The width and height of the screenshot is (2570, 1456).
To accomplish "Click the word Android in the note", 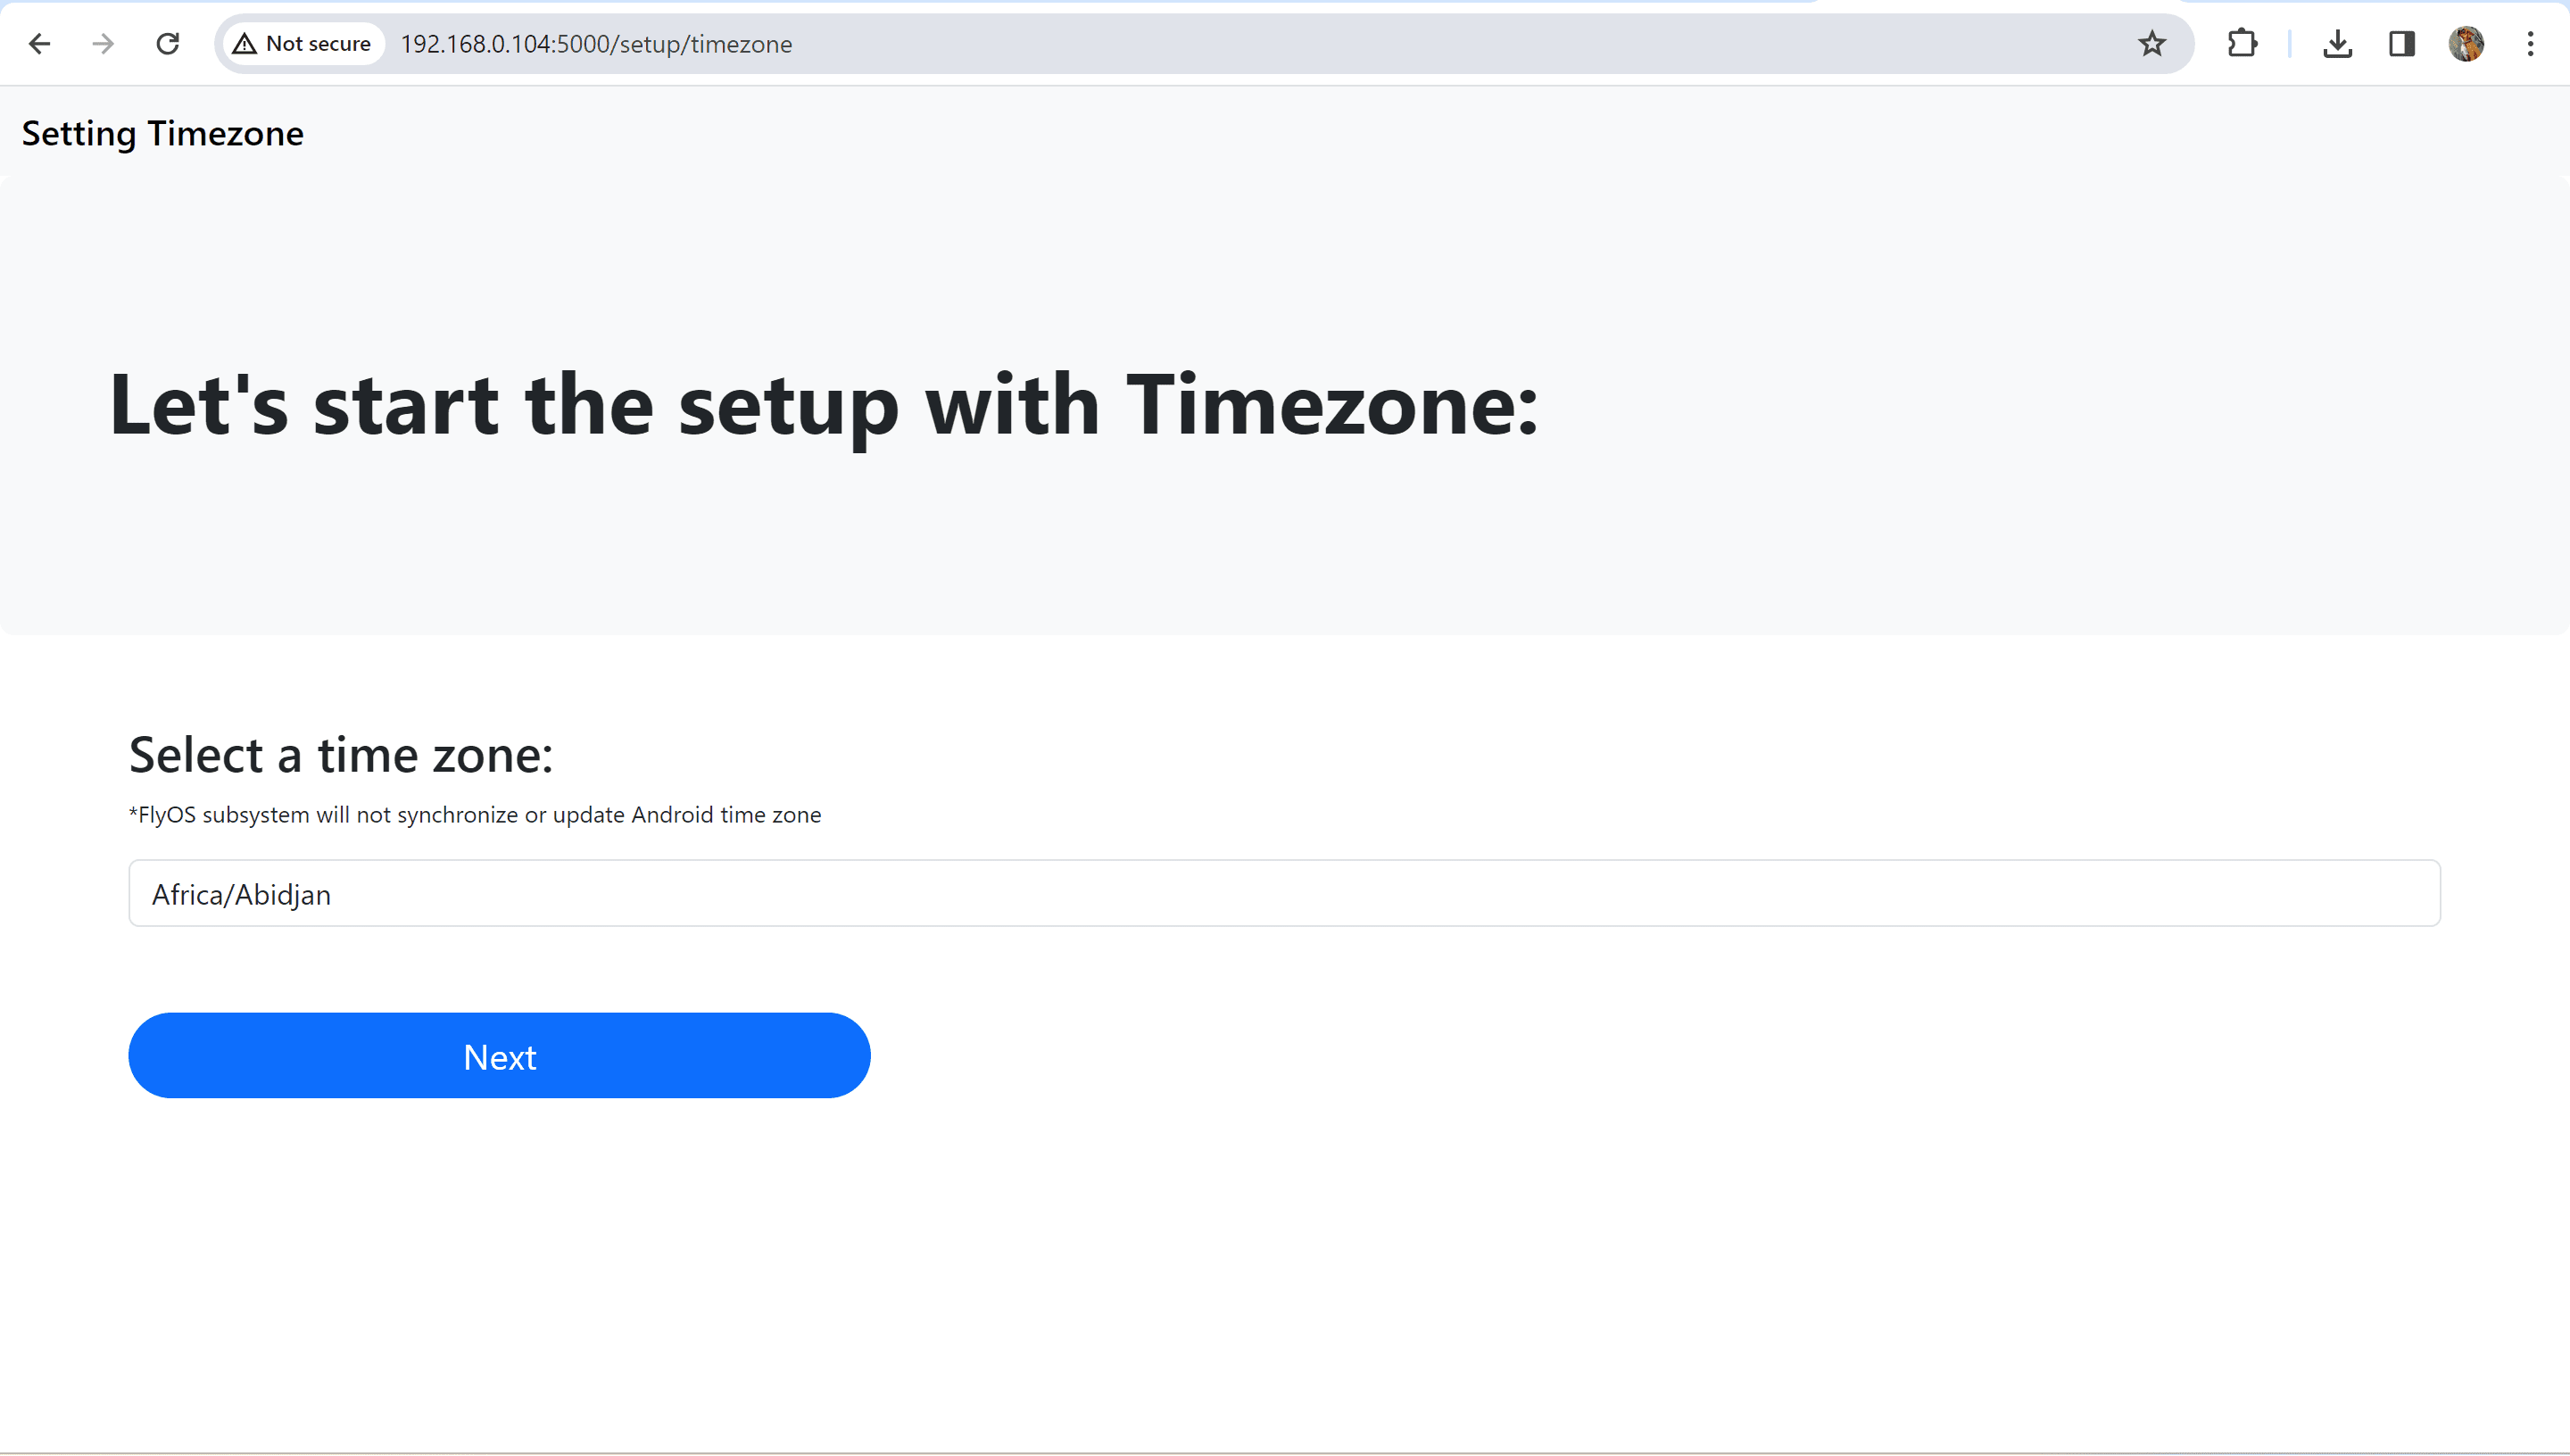I will tap(672, 815).
